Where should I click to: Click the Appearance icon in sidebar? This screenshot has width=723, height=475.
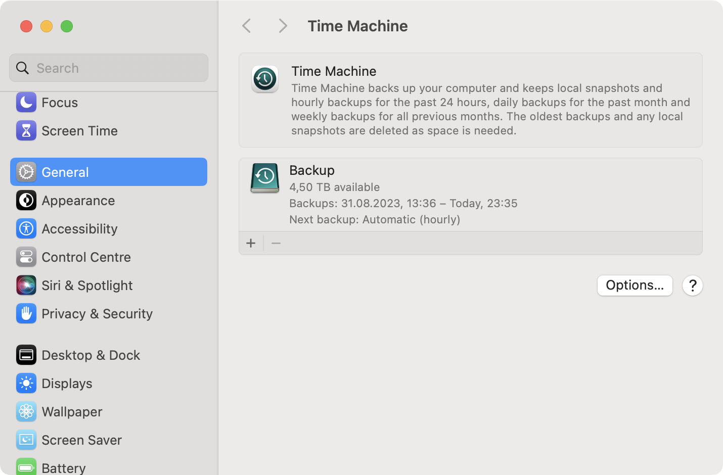(x=26, y=201)
